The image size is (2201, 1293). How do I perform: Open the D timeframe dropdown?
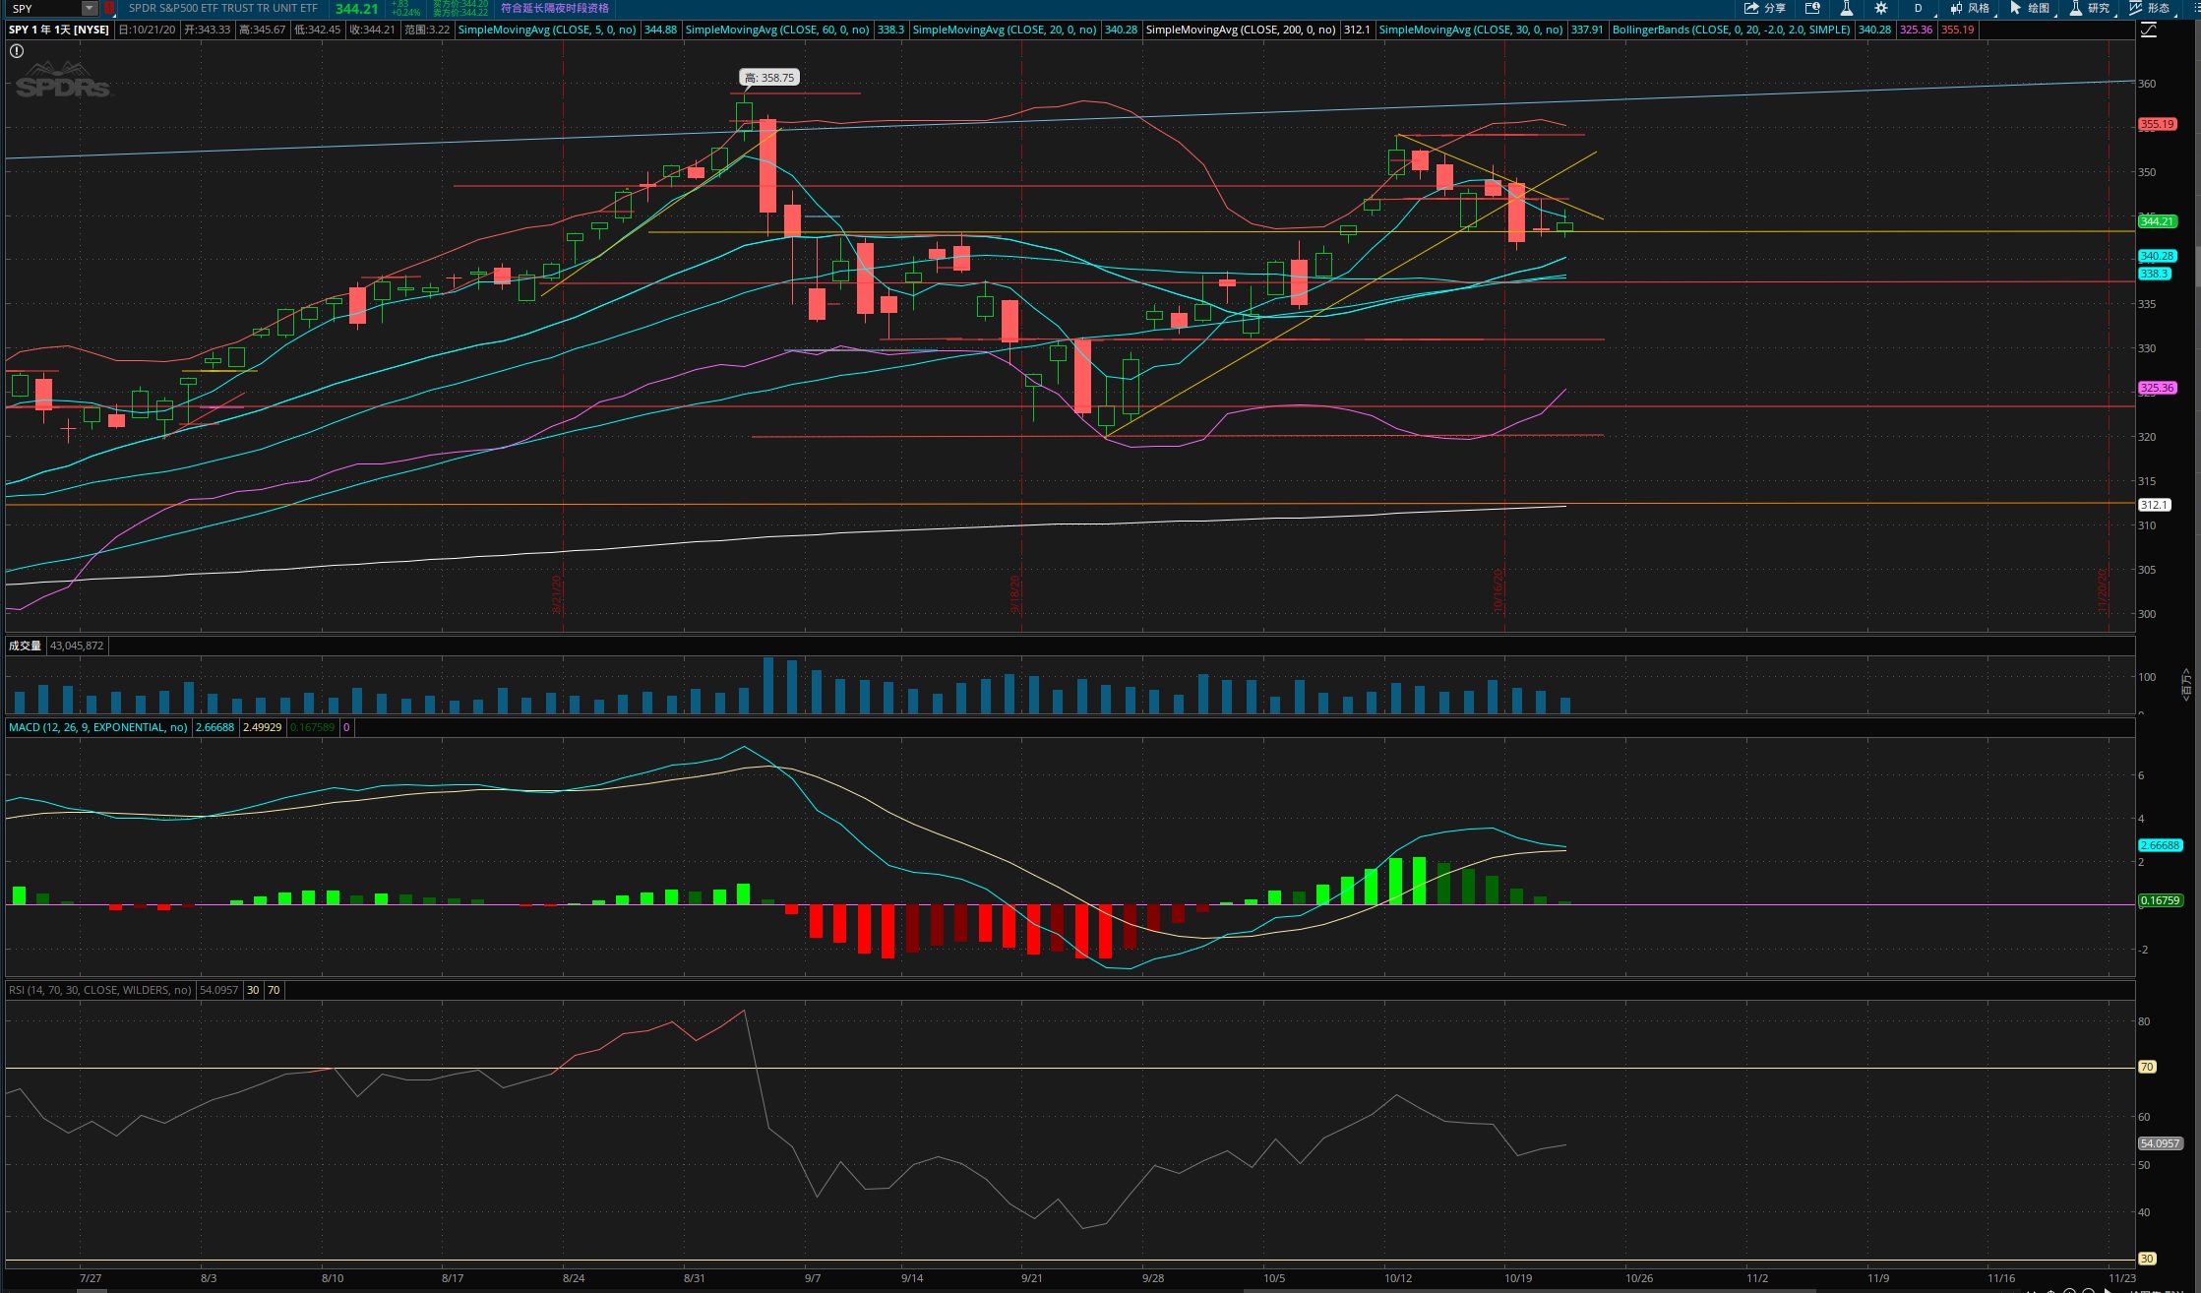[1919, 8]
